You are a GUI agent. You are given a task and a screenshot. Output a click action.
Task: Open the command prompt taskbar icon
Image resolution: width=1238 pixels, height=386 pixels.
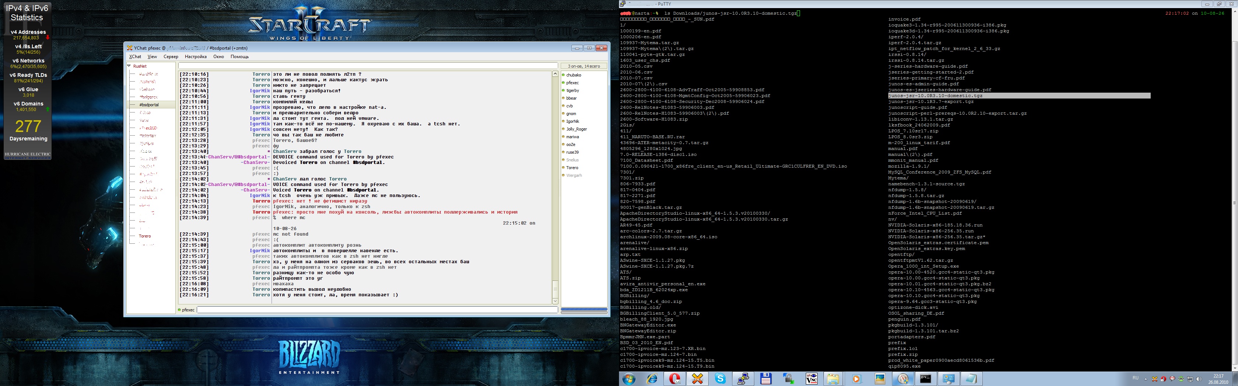[925, 379]
